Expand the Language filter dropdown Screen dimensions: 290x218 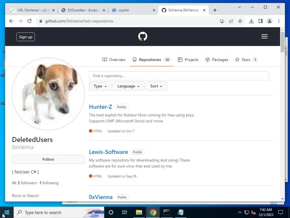128,86
